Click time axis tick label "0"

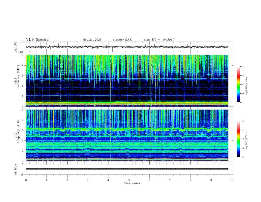26,180
